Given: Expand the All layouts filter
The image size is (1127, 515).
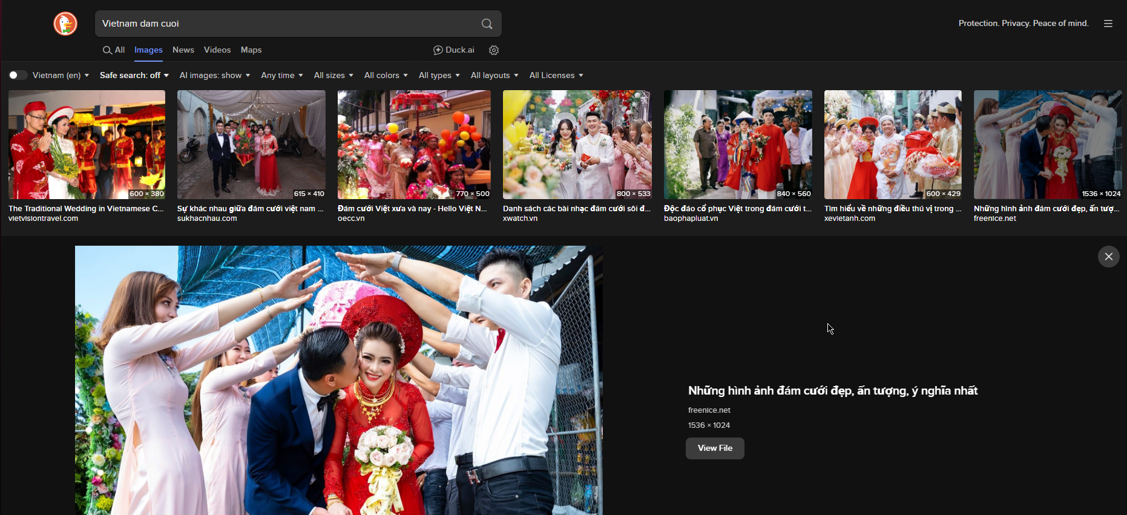Looking at the screenshot, I should (494, 75).
